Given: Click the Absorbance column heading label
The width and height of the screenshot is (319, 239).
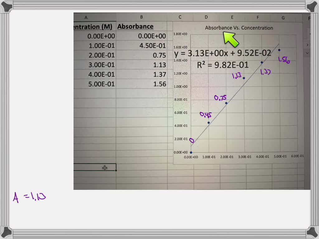Looking at the screenshot, I should tap(135, 26).
